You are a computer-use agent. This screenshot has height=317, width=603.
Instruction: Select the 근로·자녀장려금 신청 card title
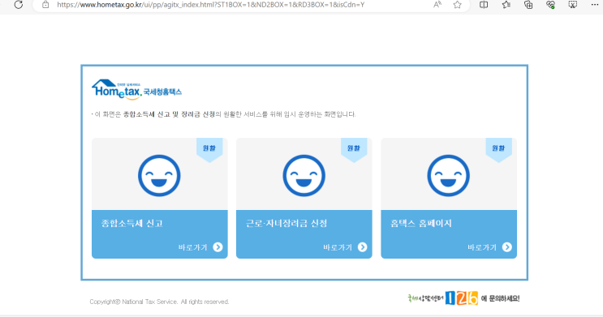tap(286, 223)
